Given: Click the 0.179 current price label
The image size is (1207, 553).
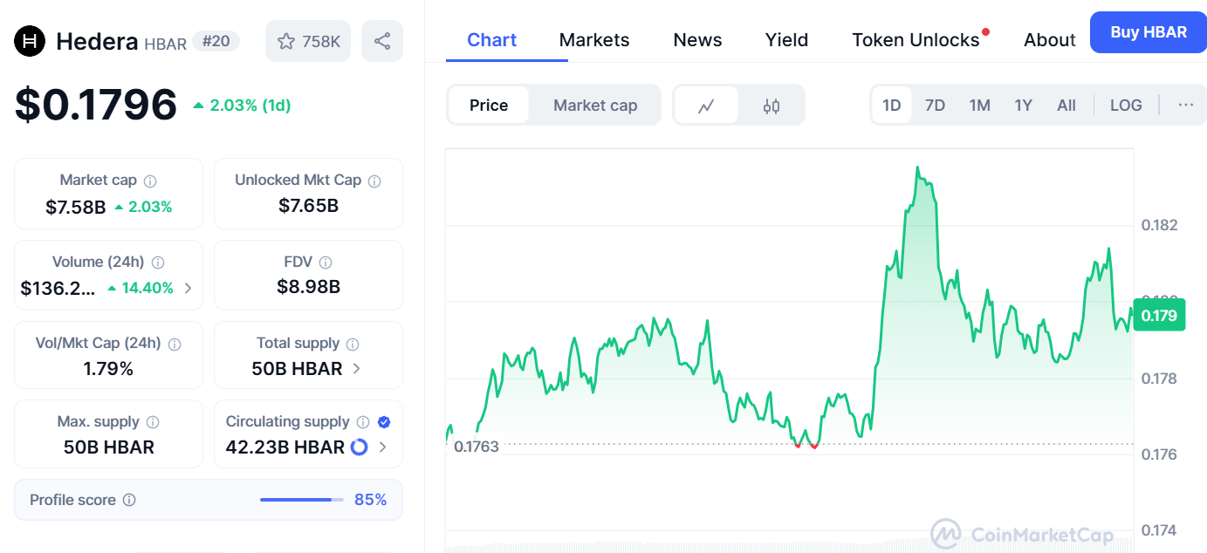Looking at the screenshot, I should tap(1159, 315).
